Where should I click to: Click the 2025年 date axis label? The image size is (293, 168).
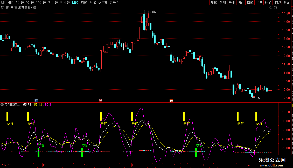pos(6,165)
